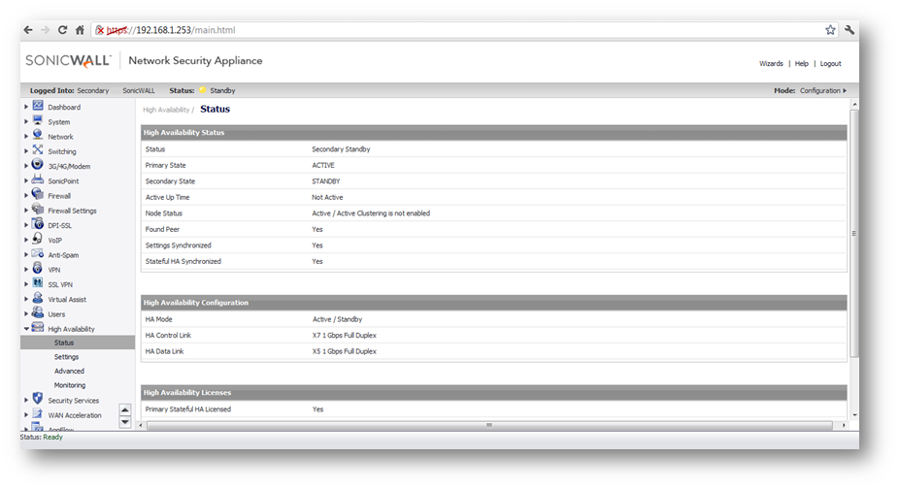Screen dimensions: 900x490
Task: Click the SSL VPN icon
Action: [x=38, y=283]
